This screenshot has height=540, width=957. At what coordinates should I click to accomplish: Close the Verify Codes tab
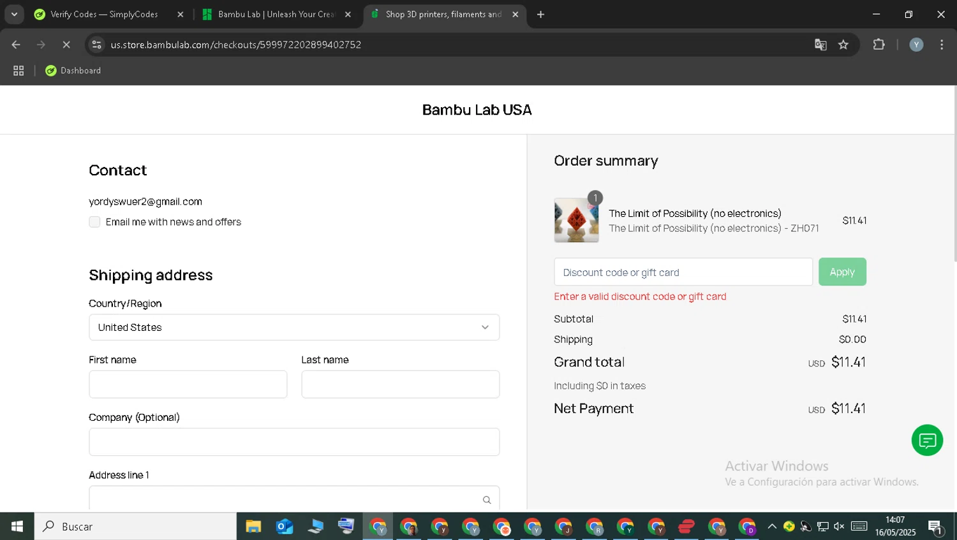(x=181, y=14)
